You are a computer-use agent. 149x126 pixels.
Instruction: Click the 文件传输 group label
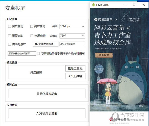(x=12, y=105)
